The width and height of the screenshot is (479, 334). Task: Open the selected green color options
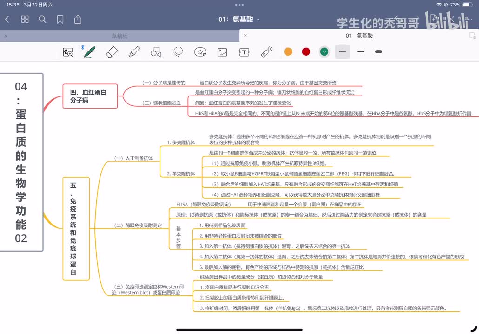pos(325,52)
